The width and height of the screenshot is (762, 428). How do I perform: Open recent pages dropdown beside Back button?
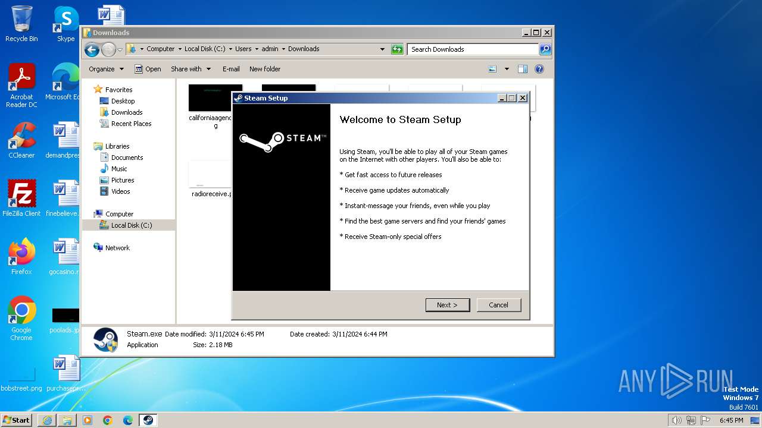point(120,49)
